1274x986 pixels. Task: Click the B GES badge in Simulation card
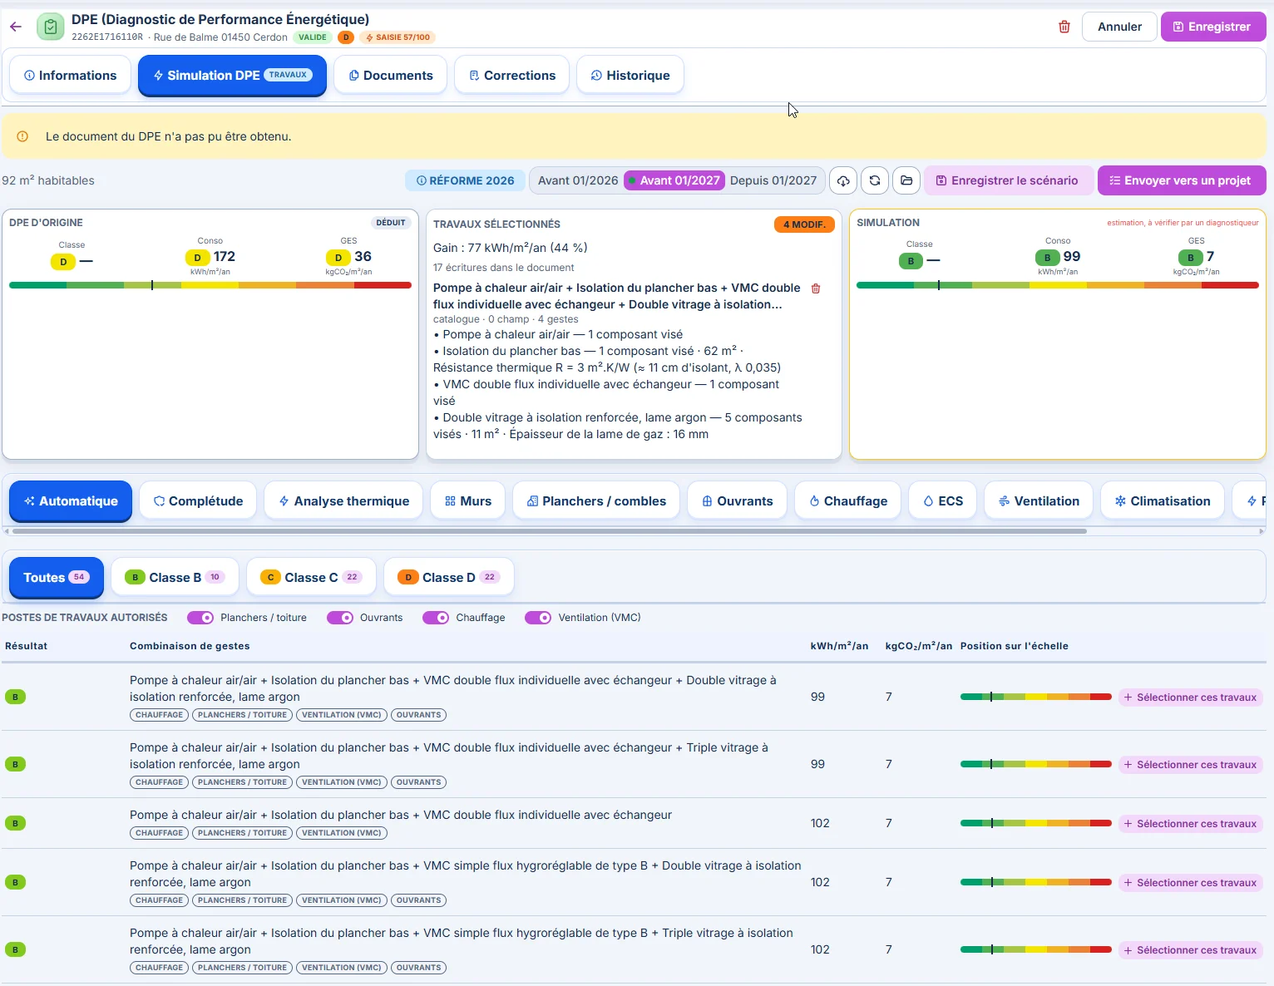coord(1191,258)
